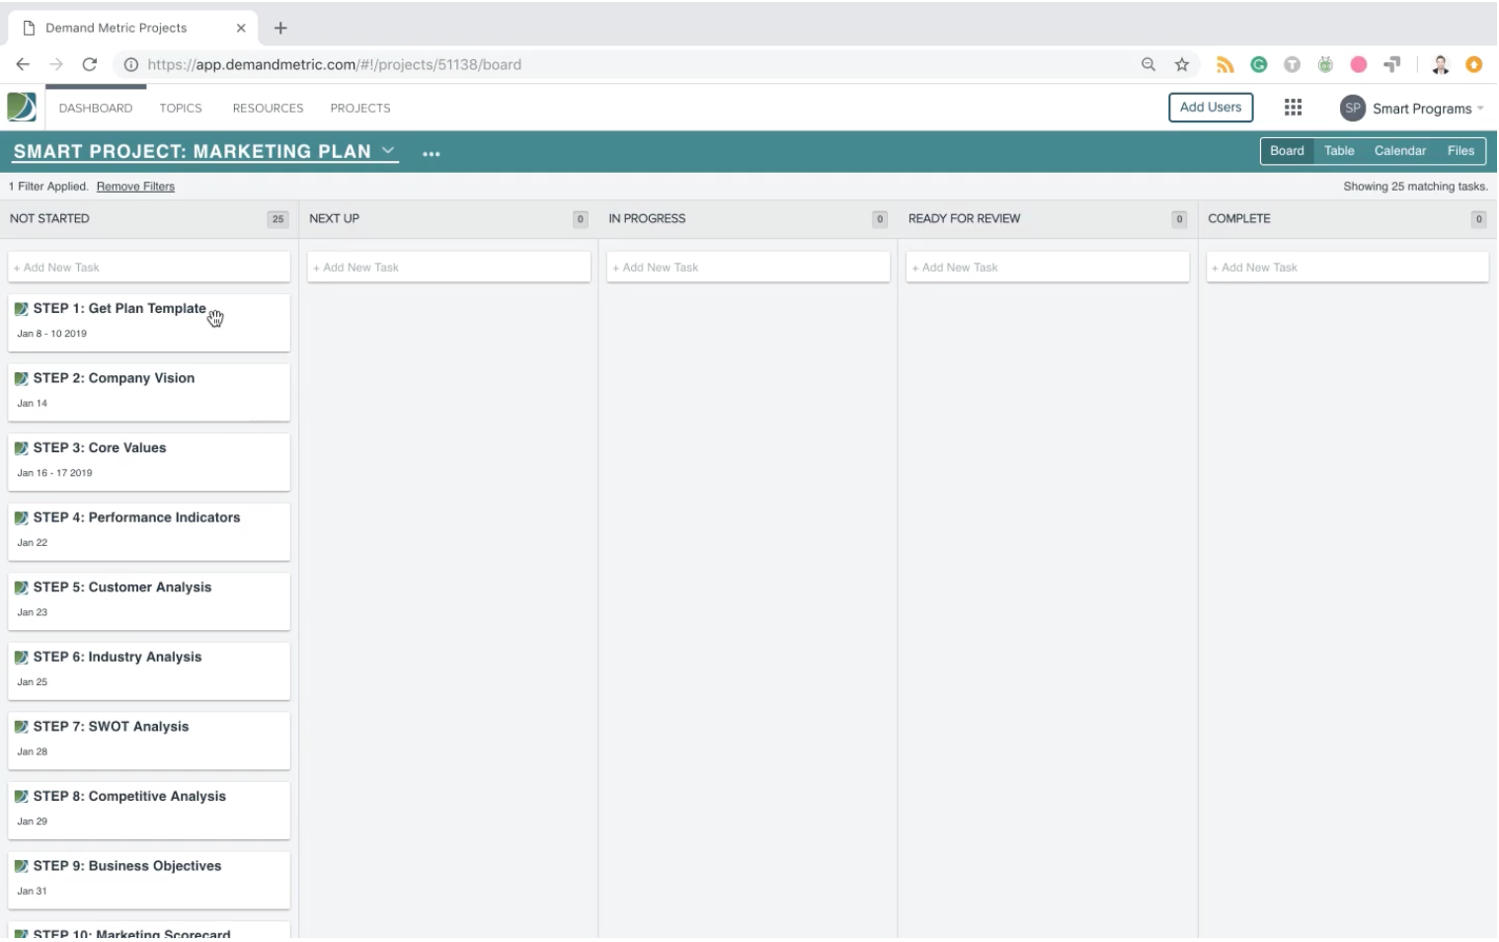
Task: Add new task in Next Up column
Action: click(x=449, y=268)
